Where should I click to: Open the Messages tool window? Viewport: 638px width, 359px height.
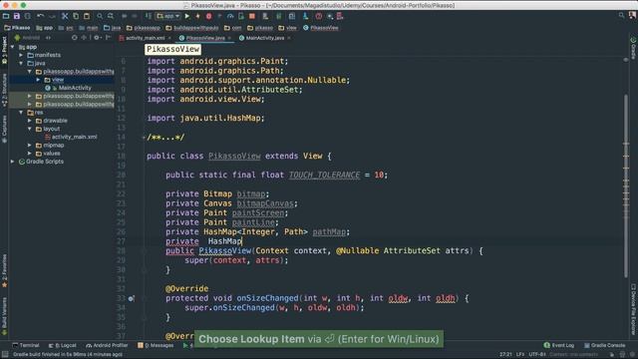[x=156, y=345]
